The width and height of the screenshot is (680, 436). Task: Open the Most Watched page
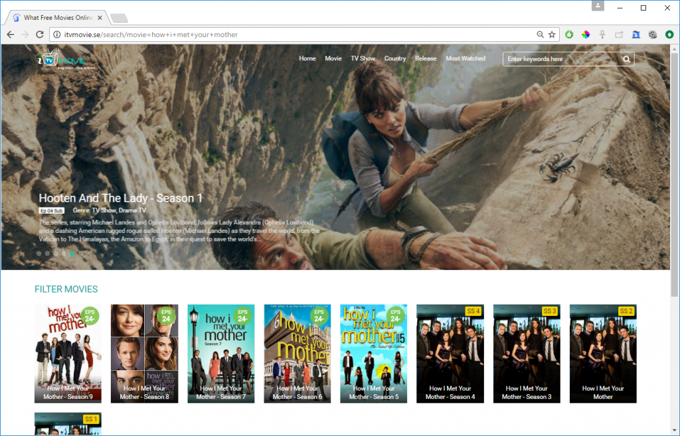click(466, 58)
